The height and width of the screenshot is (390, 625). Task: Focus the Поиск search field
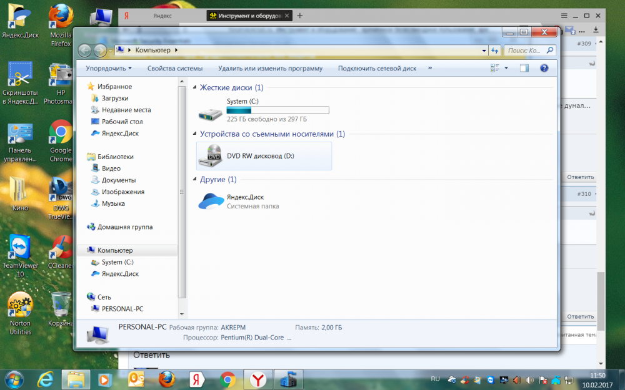point(524,50)
